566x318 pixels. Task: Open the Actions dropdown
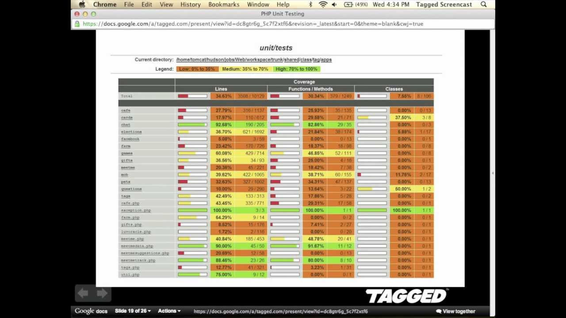click(x=169, y=311)
